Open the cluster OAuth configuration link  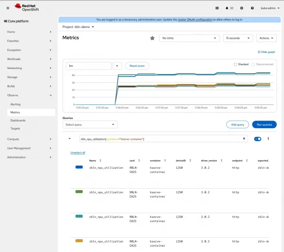pos(195,19)
